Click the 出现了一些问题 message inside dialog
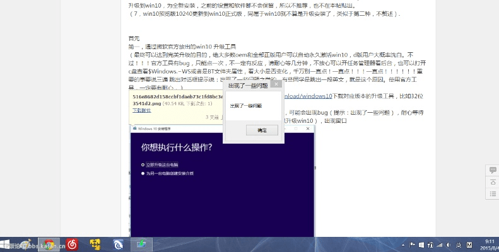This screenshot has width=499, height=252. (245, 106)
